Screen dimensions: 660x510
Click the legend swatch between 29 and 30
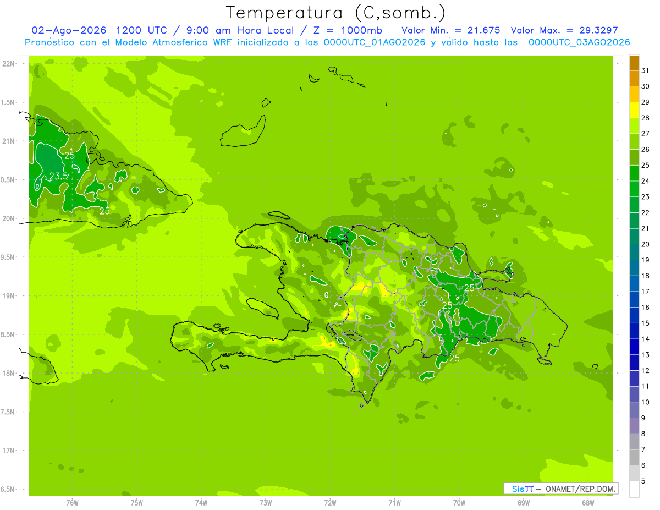point(634,95)
